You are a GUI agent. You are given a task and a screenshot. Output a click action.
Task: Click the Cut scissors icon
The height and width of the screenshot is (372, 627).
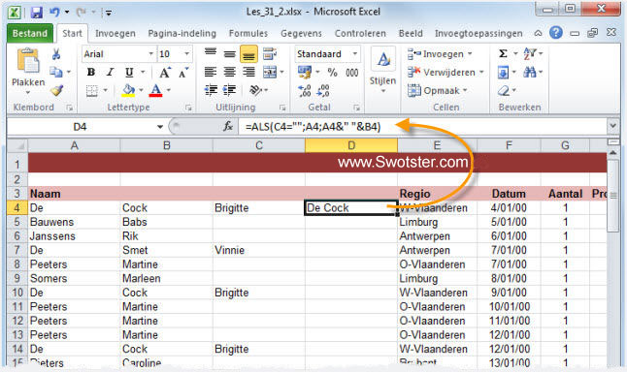click(x=56, y=54)
